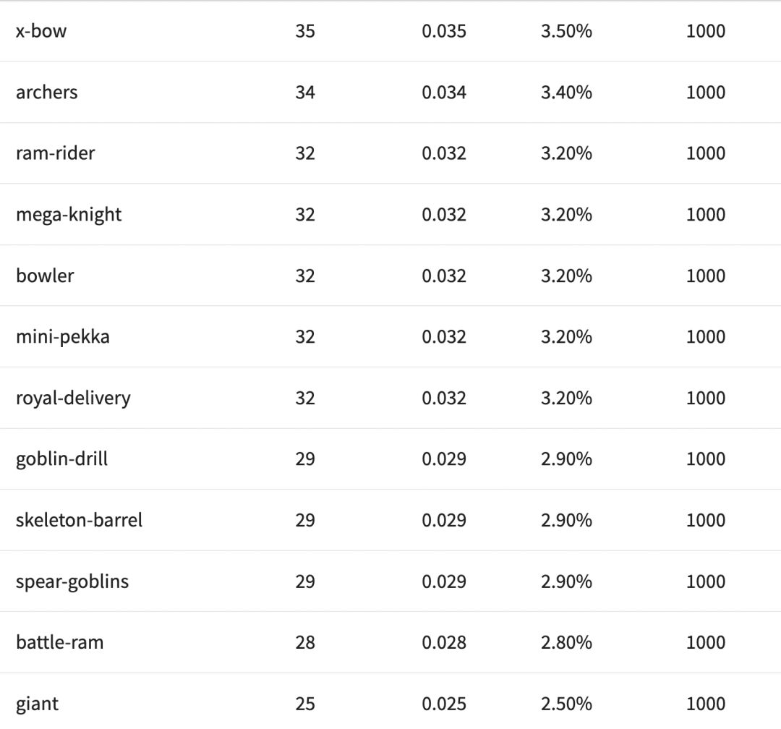Screen dimensions: 781x729
Task: Click the 0.025 value for giant
Action: click(444, 704)
